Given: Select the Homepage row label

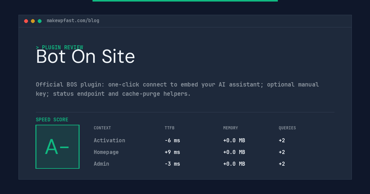Looking at the screenshot, I should pos(106,152).
